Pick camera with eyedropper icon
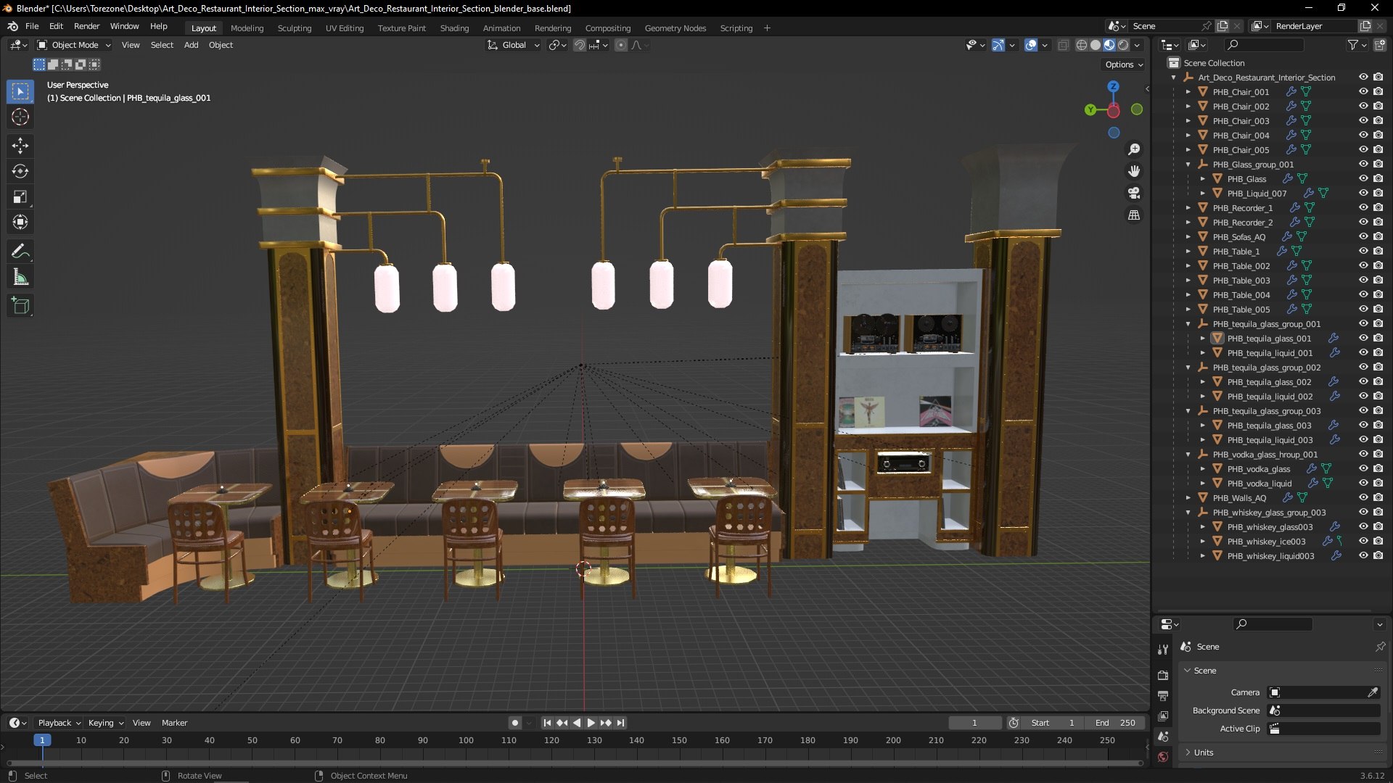This screenshot has height=783, width=1393. (x=1373, y=692)
